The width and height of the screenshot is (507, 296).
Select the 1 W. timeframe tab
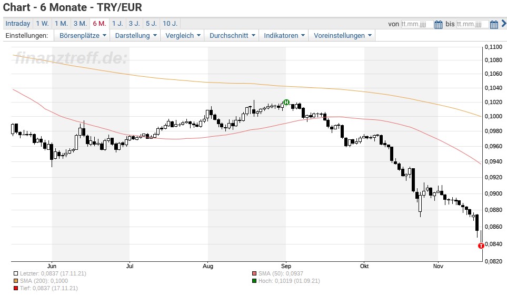pyautogui.click(x=42, y=24)
